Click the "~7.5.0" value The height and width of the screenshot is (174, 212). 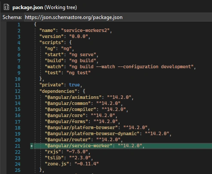click(77, 152)
